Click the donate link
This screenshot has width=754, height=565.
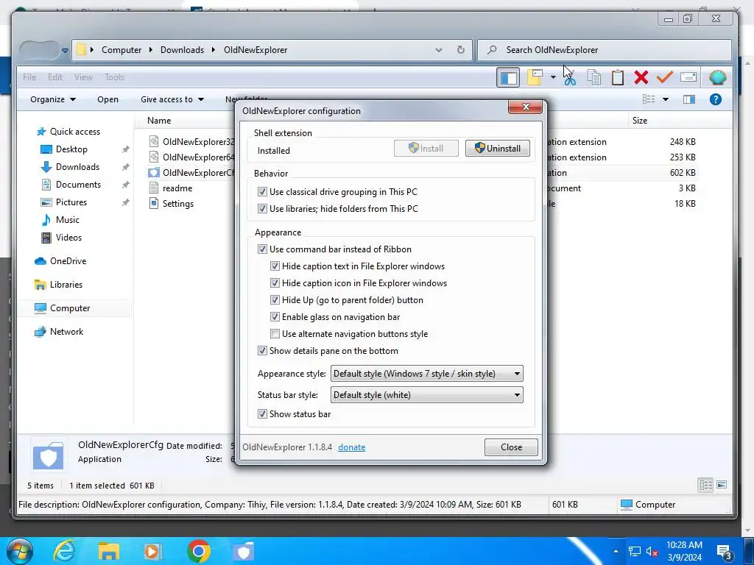pos(351,447)
